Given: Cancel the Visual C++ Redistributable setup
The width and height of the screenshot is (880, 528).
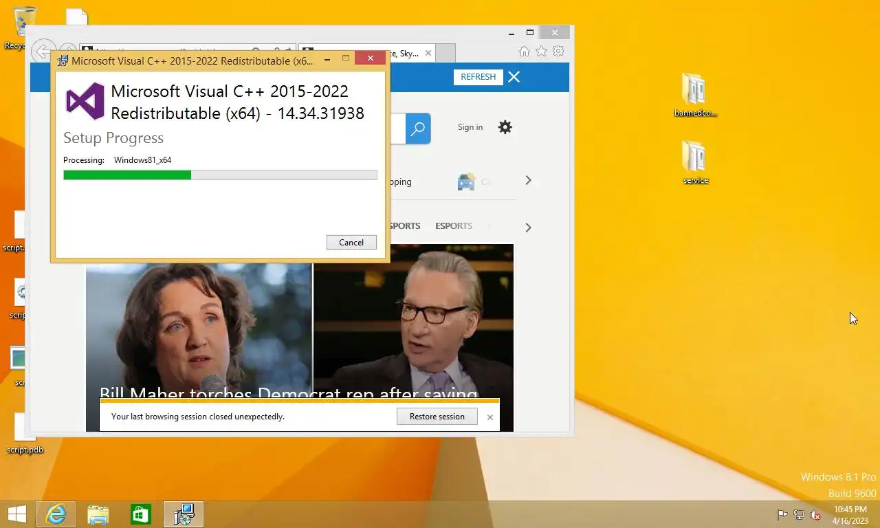Looking at the screenshot, I should [351, 242].
